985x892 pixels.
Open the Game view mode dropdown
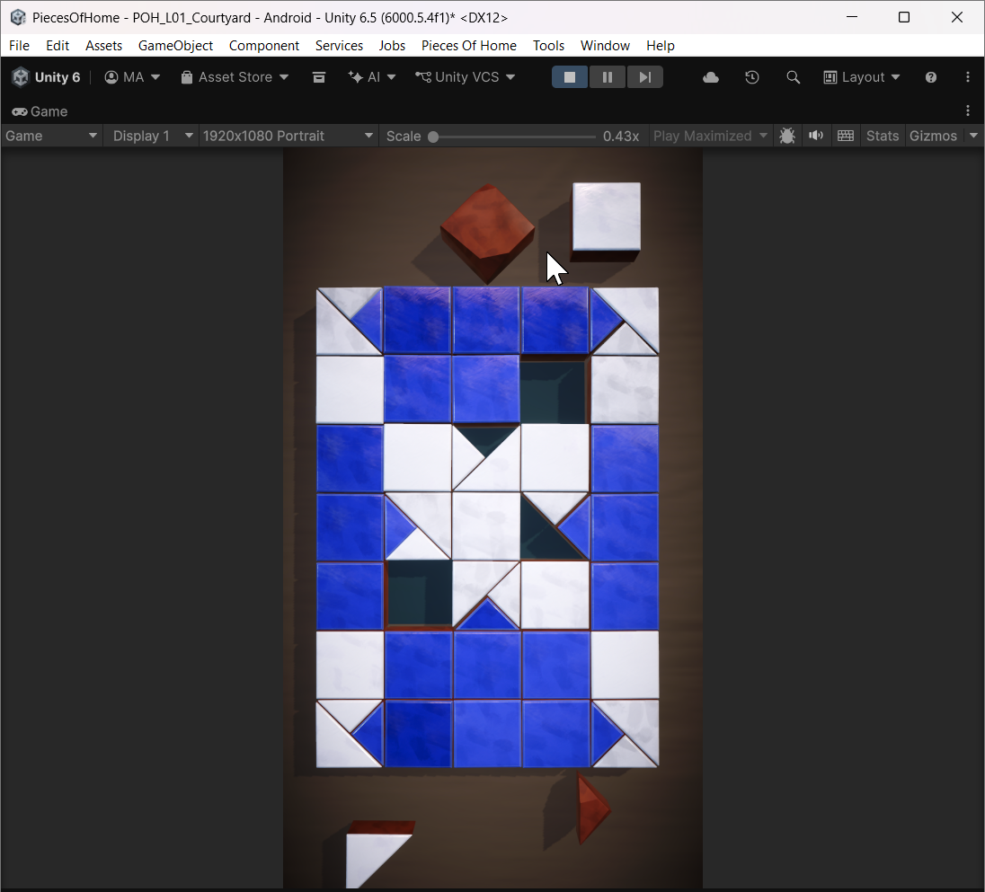coord(51,137)
